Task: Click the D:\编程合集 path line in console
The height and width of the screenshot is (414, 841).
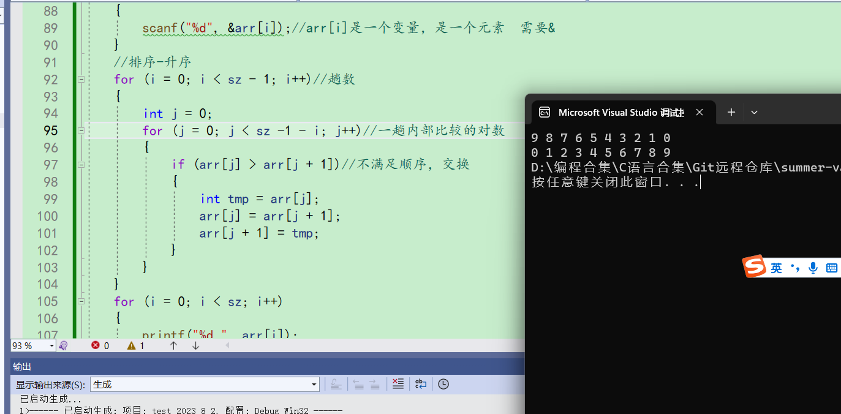Action: click(686, 167)
